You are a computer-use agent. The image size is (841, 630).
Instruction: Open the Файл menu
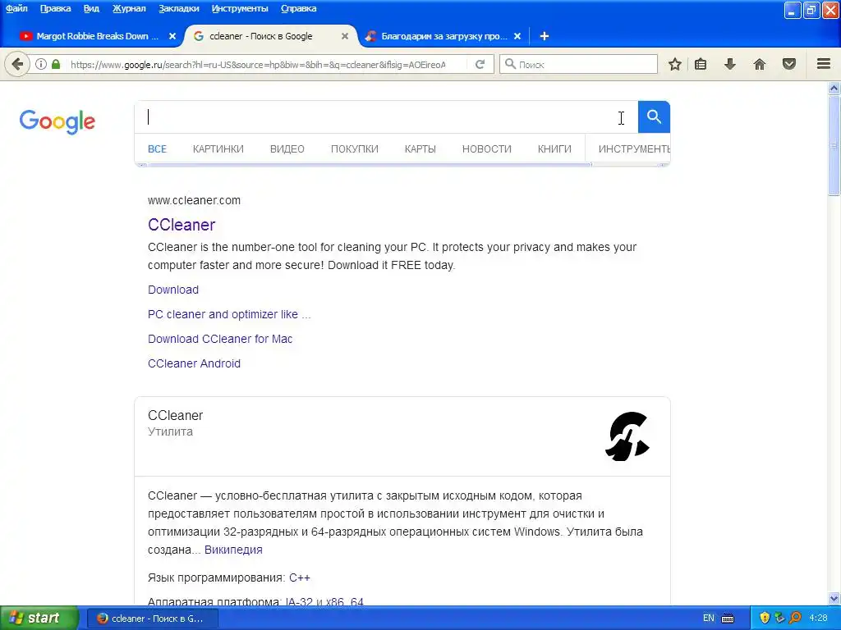(x=16, y=8)
